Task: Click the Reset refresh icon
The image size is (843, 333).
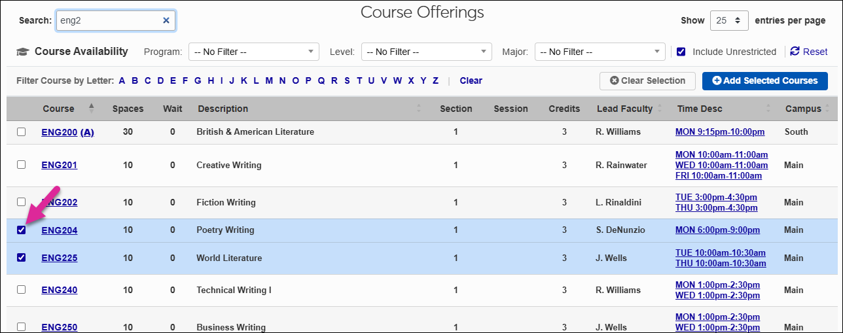Action: [795, 51]
